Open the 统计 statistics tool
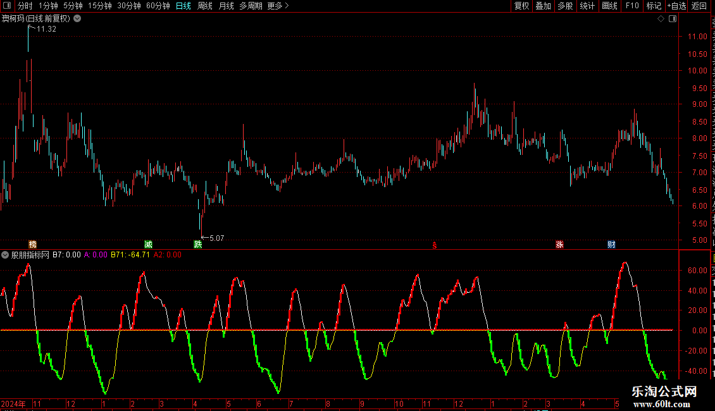 click(x=587, y=6)
